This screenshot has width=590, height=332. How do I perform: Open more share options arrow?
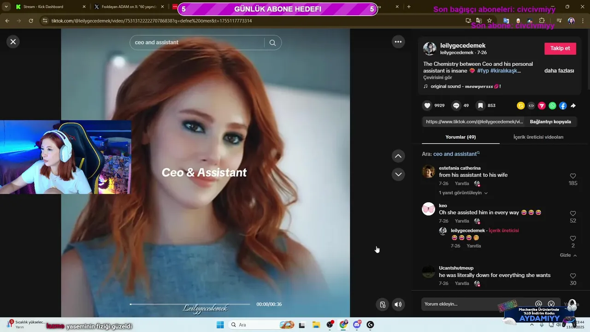click(x=573, y=106)
